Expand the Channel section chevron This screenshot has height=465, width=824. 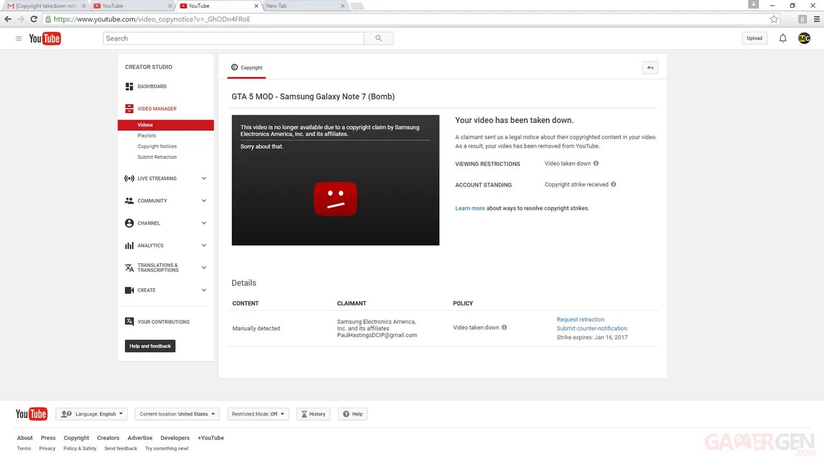(x=204, y=223)
